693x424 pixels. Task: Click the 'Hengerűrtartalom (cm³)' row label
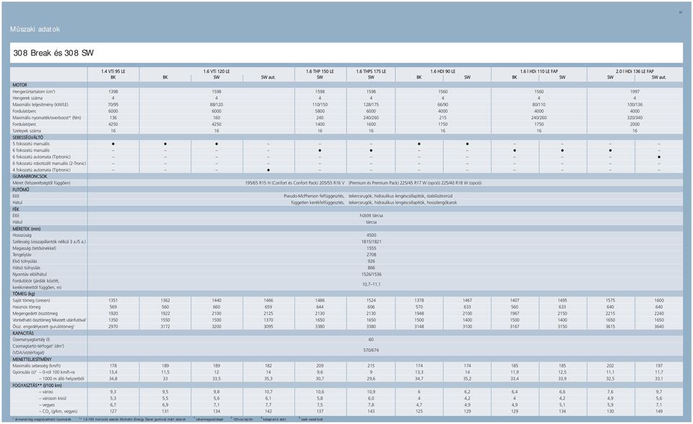click(34, 92)
